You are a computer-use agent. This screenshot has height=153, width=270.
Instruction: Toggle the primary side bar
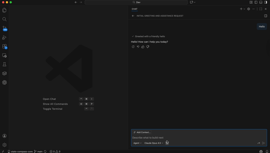click(256, 2)
